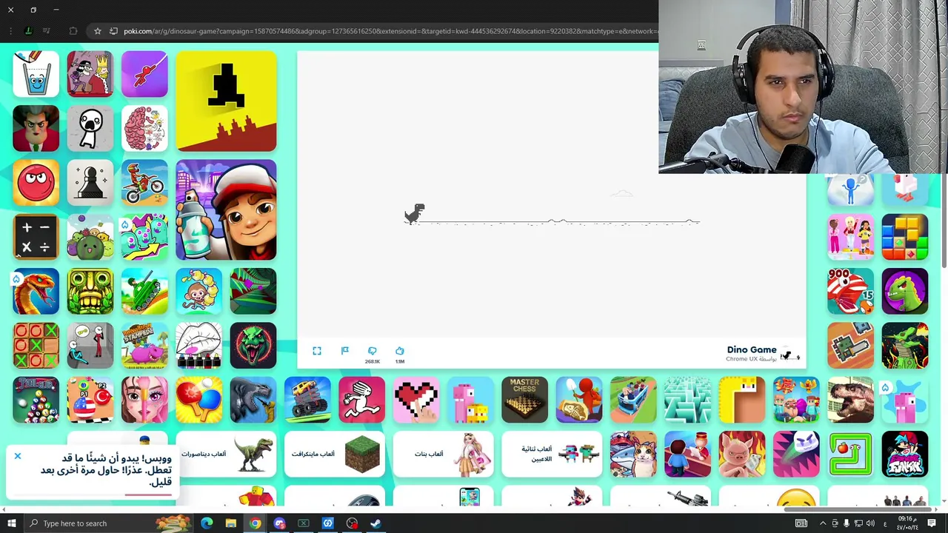Click the flag report icon under the game
Screen dimensions: 948x533
point(344,351)
